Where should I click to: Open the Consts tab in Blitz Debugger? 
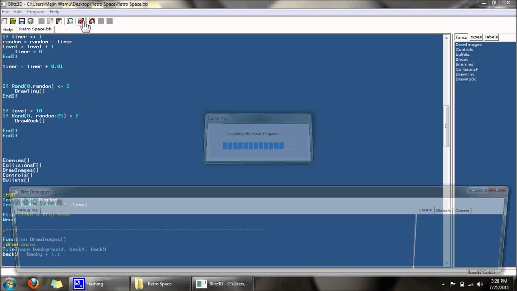pos(462,211)
